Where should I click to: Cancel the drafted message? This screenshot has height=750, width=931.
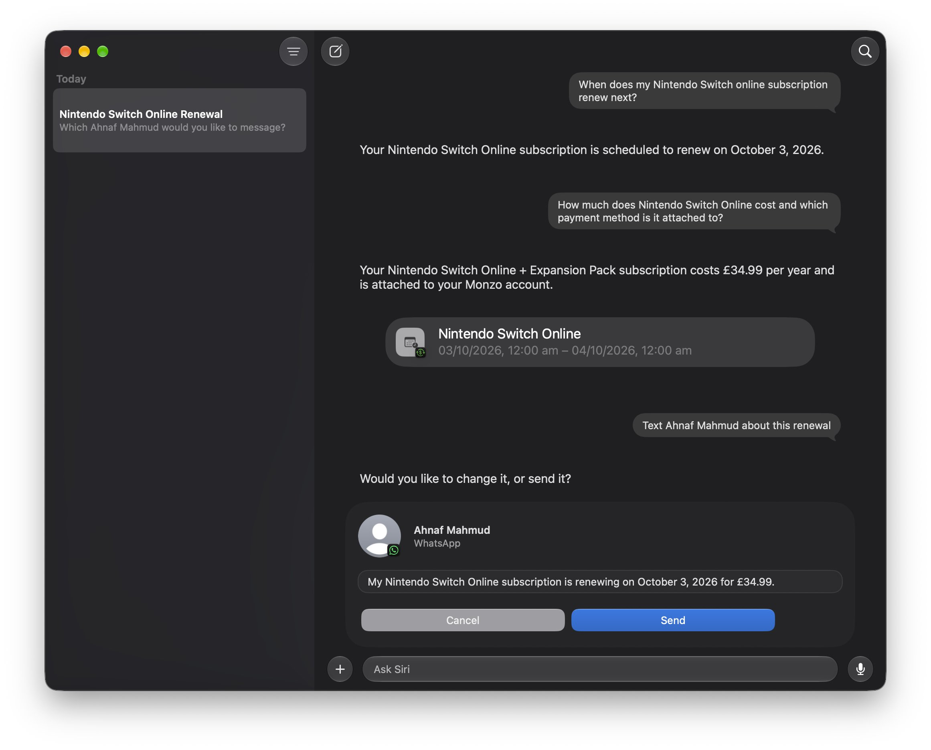point(462,620)
